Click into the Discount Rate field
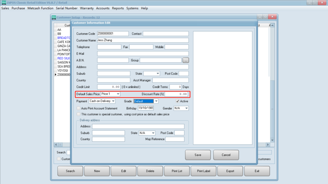Screen dimensions: 328x184 pyautogui.click(x=176, y=94)
